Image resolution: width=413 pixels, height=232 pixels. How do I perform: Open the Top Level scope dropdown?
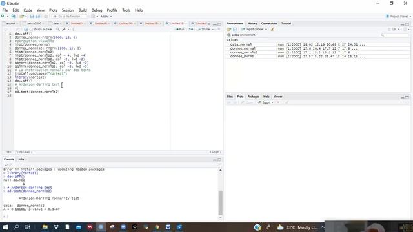tap(25, 152)
